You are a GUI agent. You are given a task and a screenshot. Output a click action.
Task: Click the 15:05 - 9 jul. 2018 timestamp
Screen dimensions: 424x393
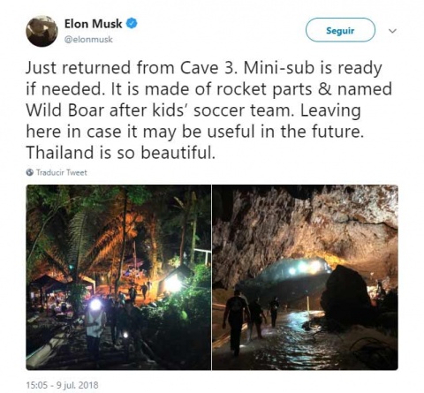62,385
